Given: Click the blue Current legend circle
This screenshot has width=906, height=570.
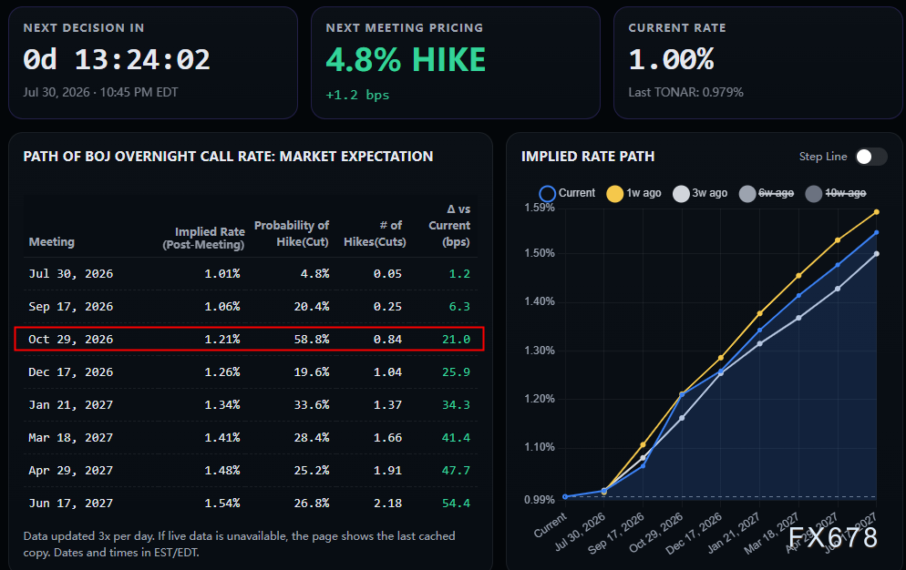Looking at the screenshot, I should tap(547, 193).
